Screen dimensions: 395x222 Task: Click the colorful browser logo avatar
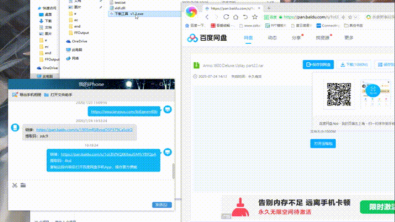[191, 12]
